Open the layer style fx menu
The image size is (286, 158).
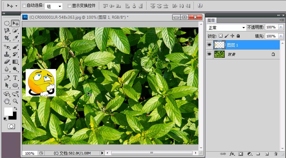(232, 154)
